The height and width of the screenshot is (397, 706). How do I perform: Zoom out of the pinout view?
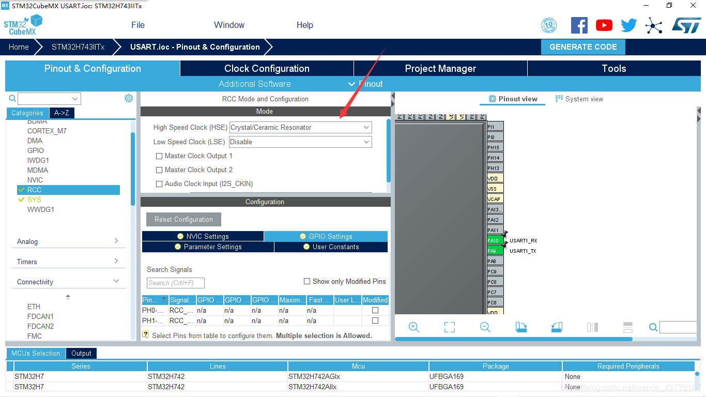click(x=485, y=327)
